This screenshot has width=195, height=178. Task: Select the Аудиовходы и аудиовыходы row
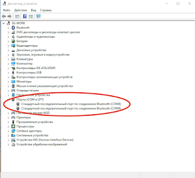coord(36,36)
